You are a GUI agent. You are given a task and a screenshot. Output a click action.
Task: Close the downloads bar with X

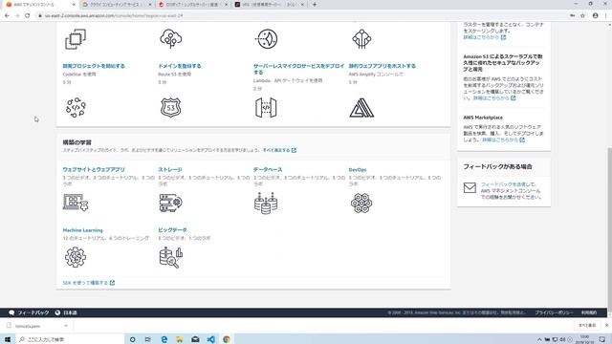tap(606, 325)
